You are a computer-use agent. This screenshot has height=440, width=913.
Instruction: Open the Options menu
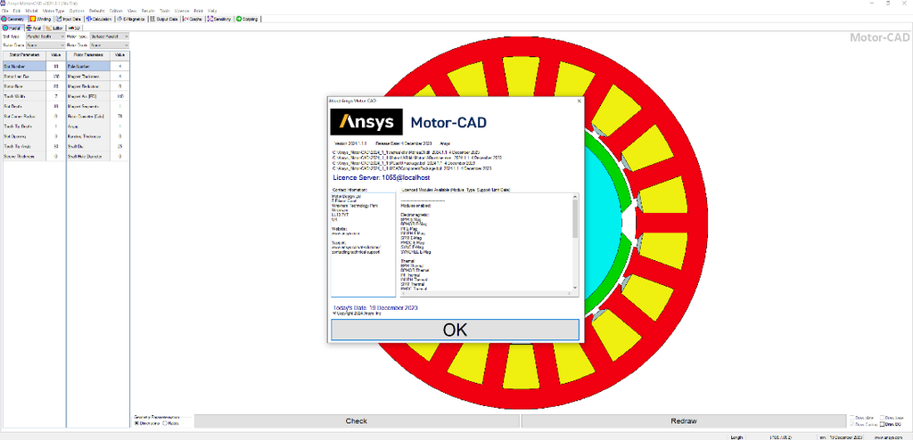pyautogui.click(x=77, y=11)
